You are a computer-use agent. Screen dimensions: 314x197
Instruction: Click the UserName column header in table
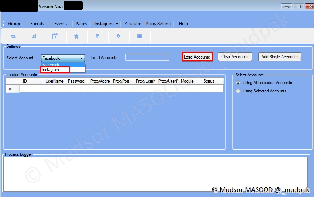pyautogui.click(x=54, y=81)
